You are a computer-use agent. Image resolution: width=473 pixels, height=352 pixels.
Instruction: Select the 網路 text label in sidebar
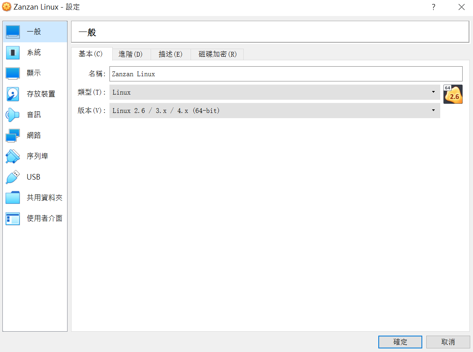click(34, 135)
